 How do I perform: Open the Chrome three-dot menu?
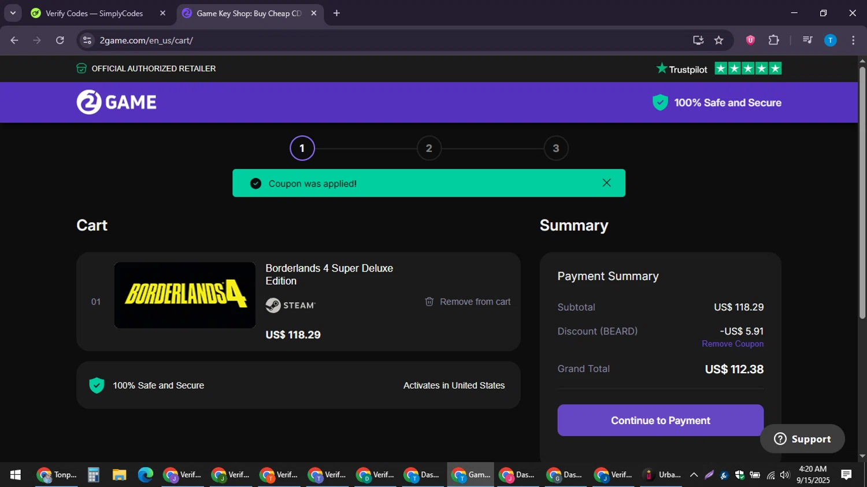pos(853,40)
